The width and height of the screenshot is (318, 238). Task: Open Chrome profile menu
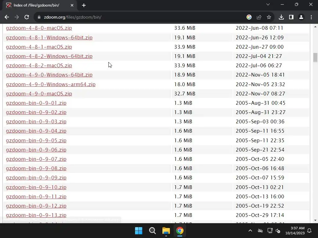point(301,17)
